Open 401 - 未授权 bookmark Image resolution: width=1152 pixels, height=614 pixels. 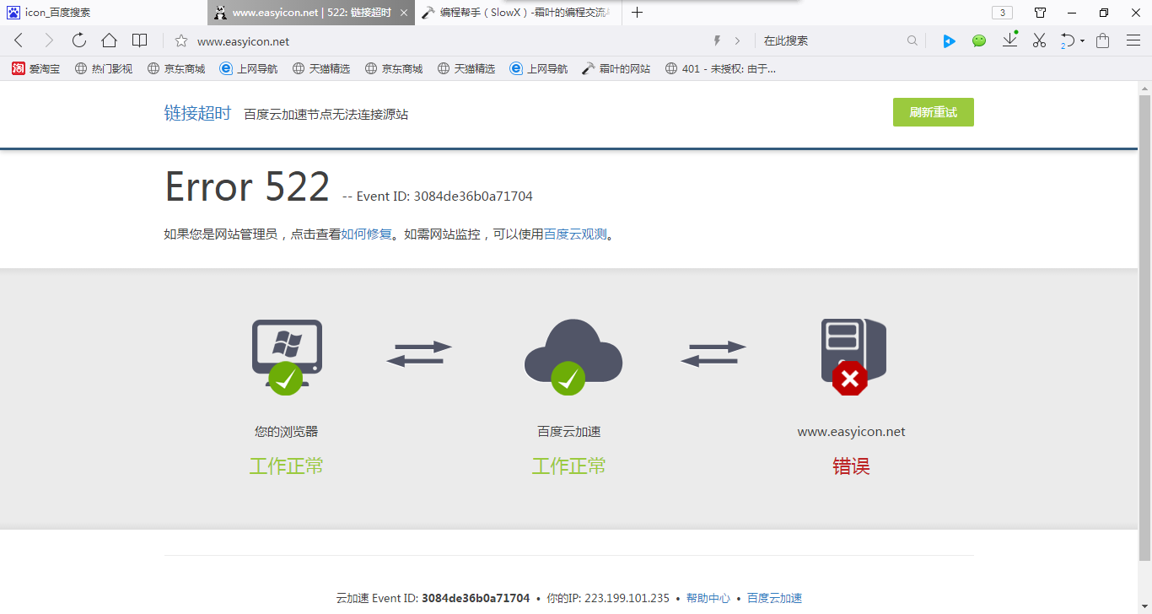point(720,69)
